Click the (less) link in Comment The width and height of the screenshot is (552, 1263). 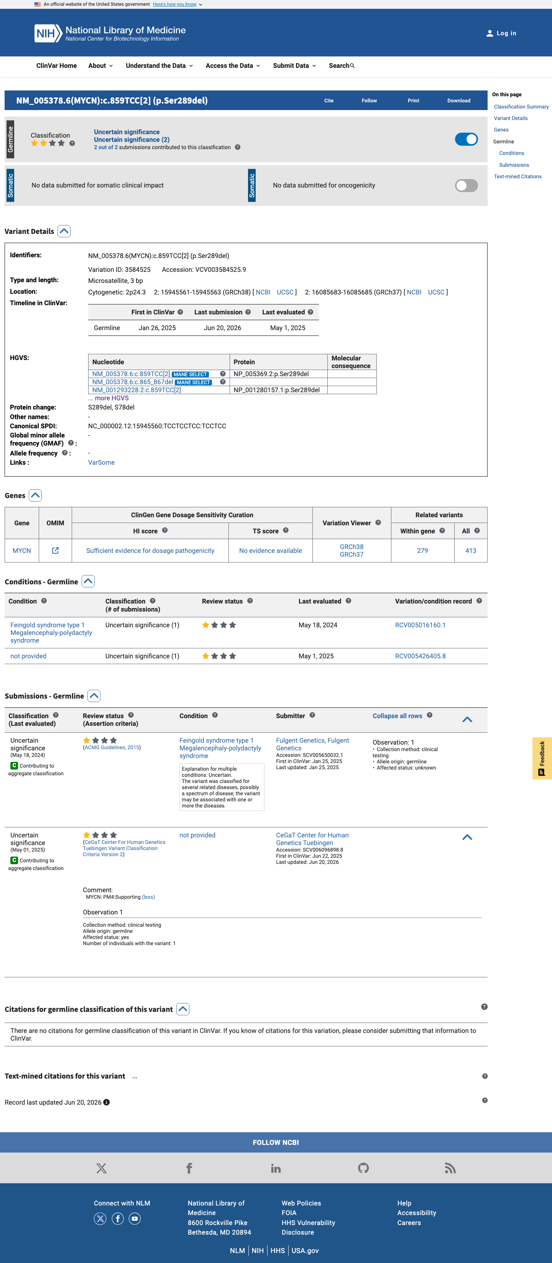pyautogui.click(x=148, y=897)
